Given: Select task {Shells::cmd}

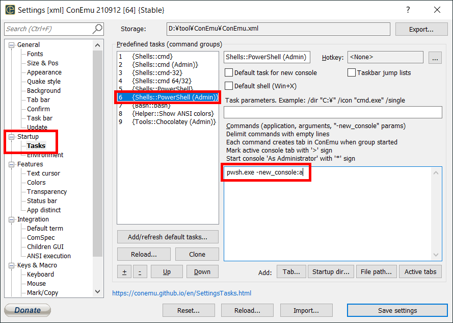Looking at the screenshot, I should [x=168, y=57].
